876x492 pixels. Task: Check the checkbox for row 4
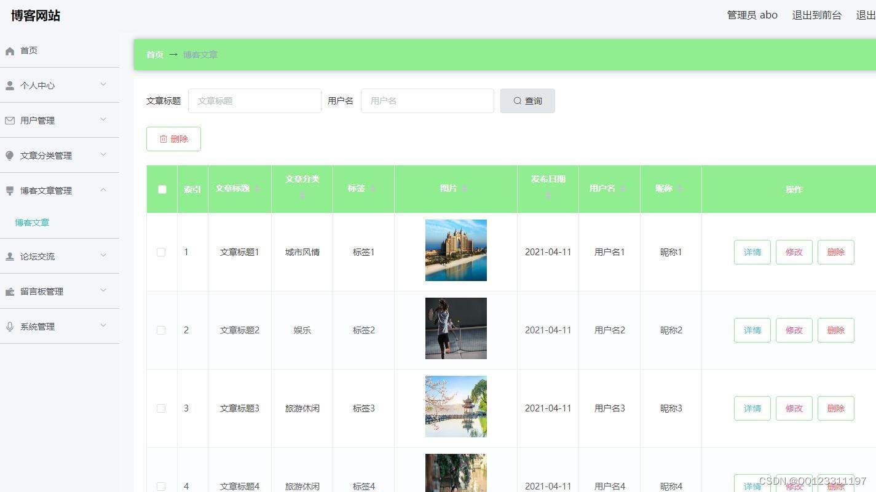click(161, 486)
